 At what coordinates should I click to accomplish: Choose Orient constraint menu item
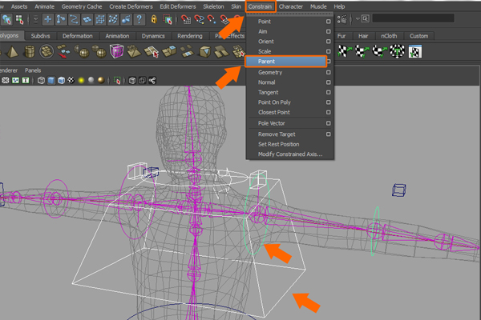(266, 42)
